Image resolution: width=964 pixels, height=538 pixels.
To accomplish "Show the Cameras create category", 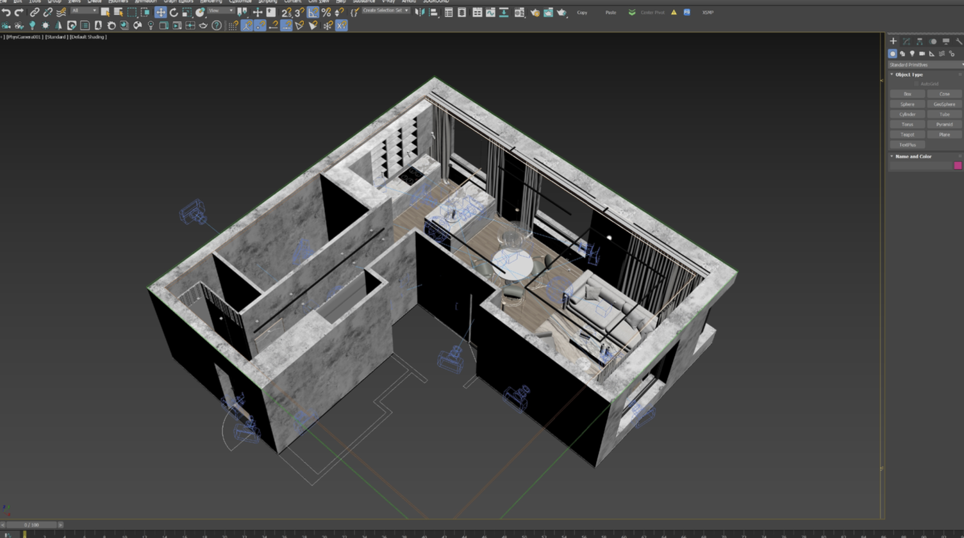I will (x=922, y=54).
